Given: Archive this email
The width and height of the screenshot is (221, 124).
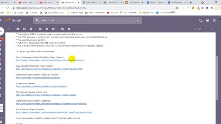Looking at the screenshot, I should (18, 29).
